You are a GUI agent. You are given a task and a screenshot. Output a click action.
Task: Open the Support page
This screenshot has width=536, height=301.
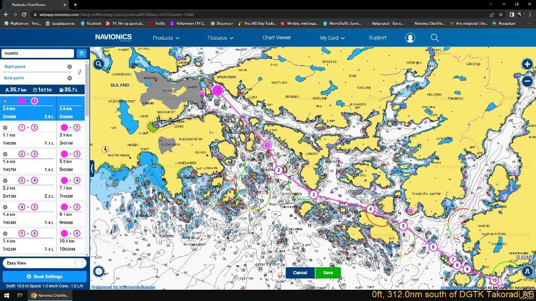point(377,37)
